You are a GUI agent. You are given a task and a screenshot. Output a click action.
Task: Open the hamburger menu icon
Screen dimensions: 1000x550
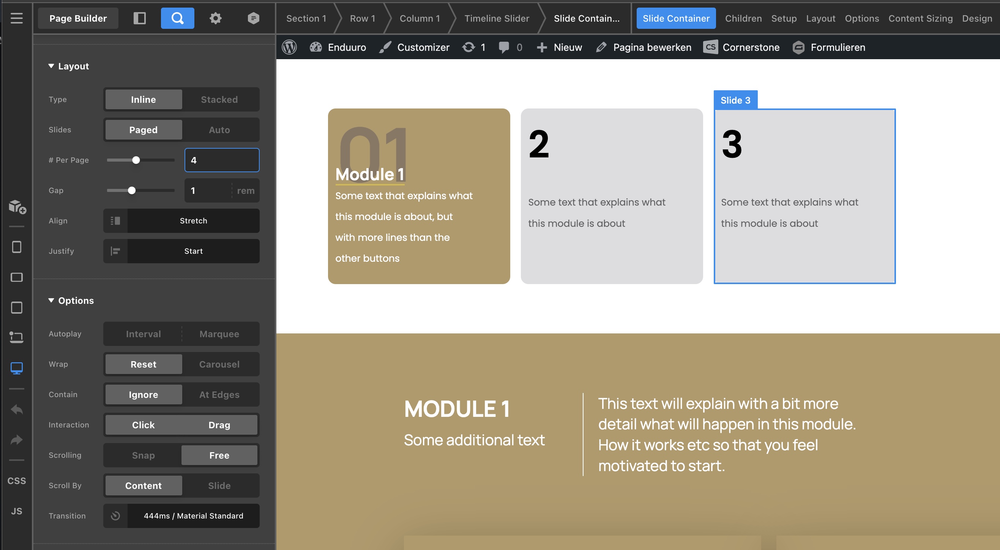[x=16, y=18]
